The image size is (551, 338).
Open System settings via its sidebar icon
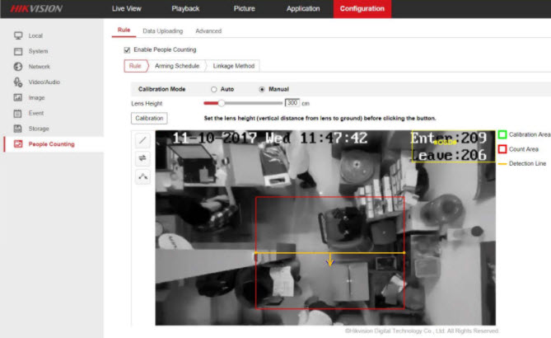click(18, 51)
